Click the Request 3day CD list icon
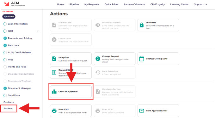This screenshot has width=215, height=118. point(54,72)
